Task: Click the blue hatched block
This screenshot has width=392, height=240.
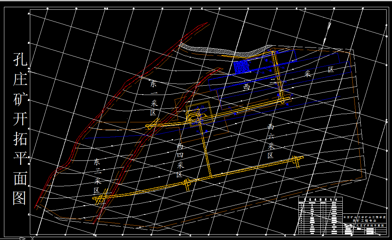Action: pos(242,67)
